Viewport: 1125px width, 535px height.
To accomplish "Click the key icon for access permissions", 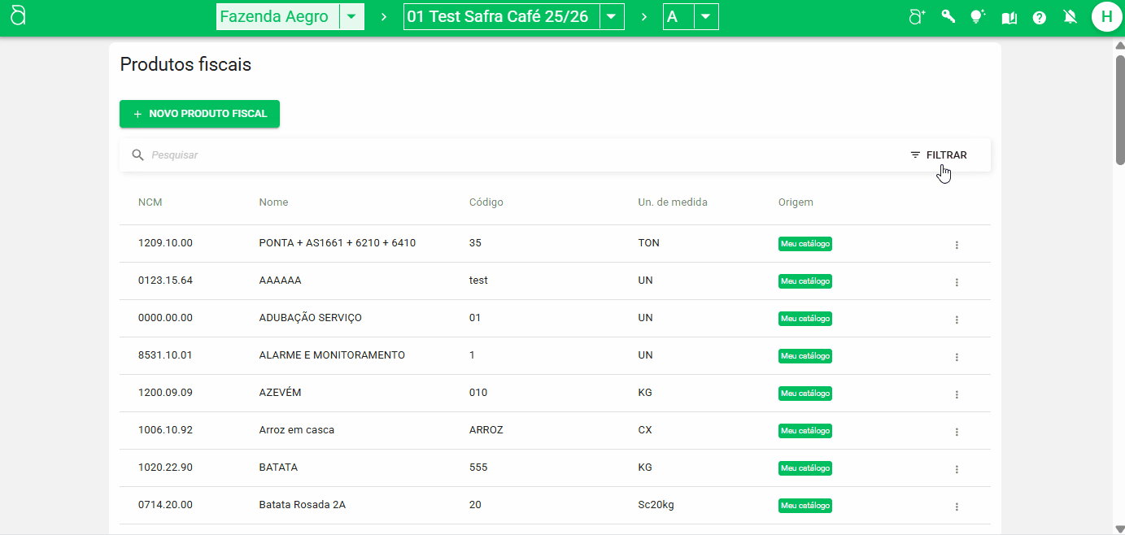I will click(947, 15).
